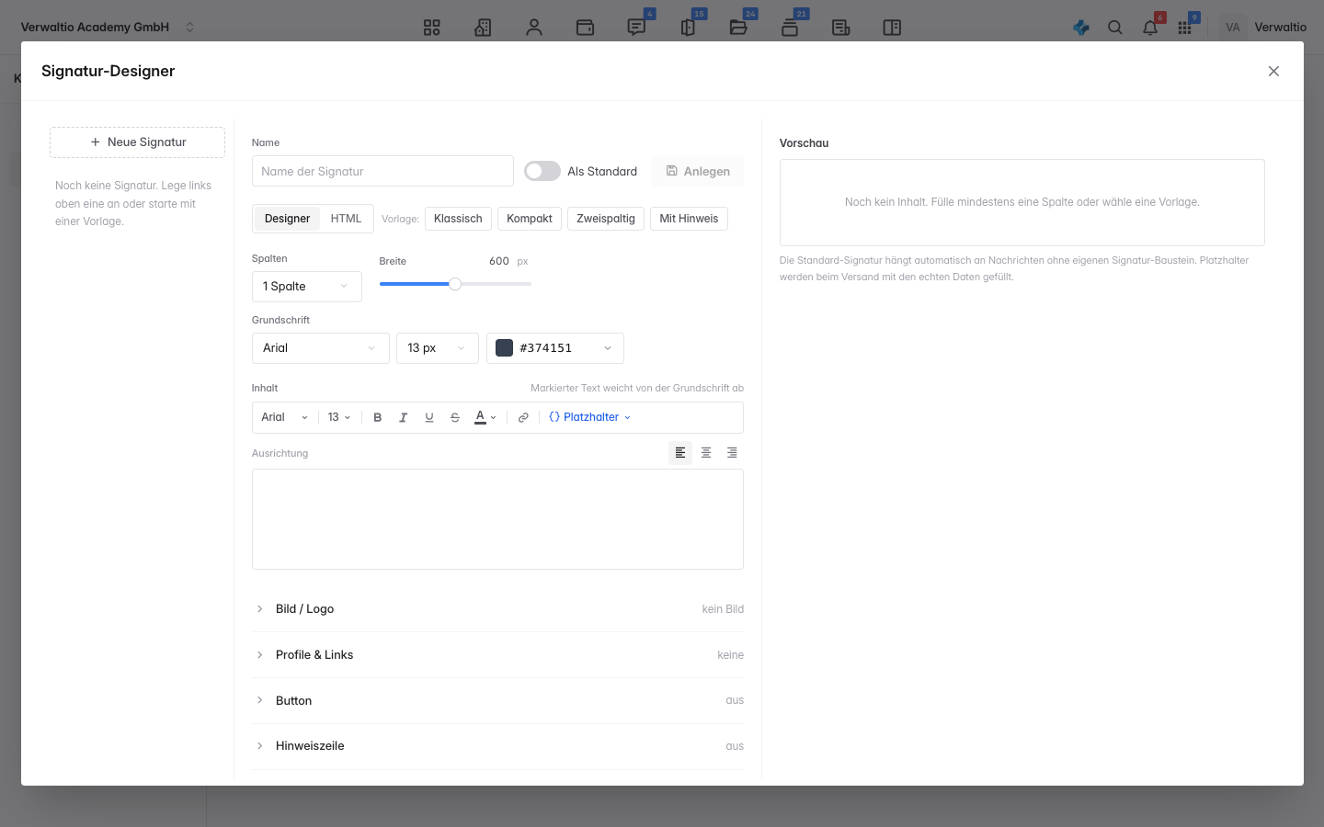Switch to the Designer tab

click(x=287, y=219)
